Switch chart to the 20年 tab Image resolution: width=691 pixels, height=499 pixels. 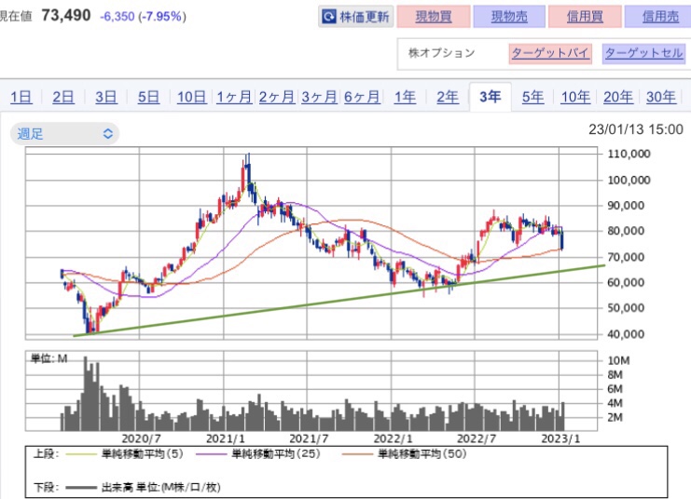coord(618,97)
